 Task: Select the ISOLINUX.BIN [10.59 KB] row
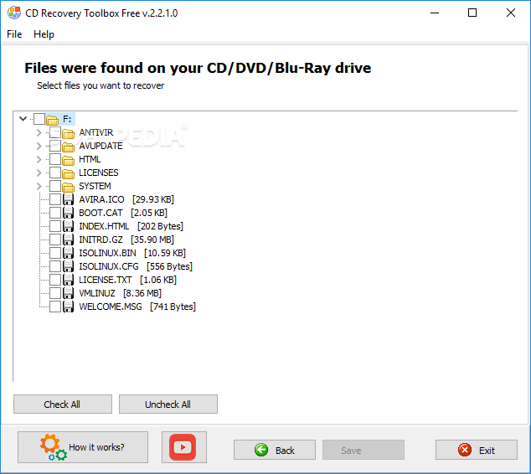(x=132, y=253)
